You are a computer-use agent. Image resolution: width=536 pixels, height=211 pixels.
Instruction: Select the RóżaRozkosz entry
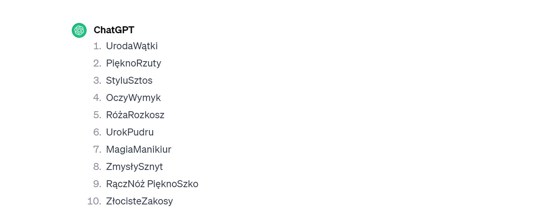[135, 115]
